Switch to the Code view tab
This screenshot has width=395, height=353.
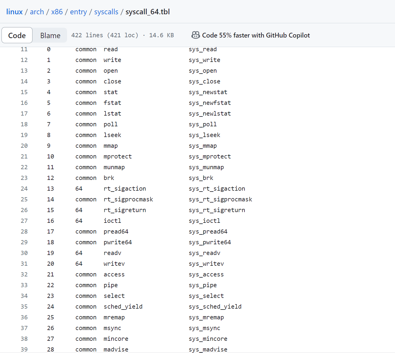point(17,35)
